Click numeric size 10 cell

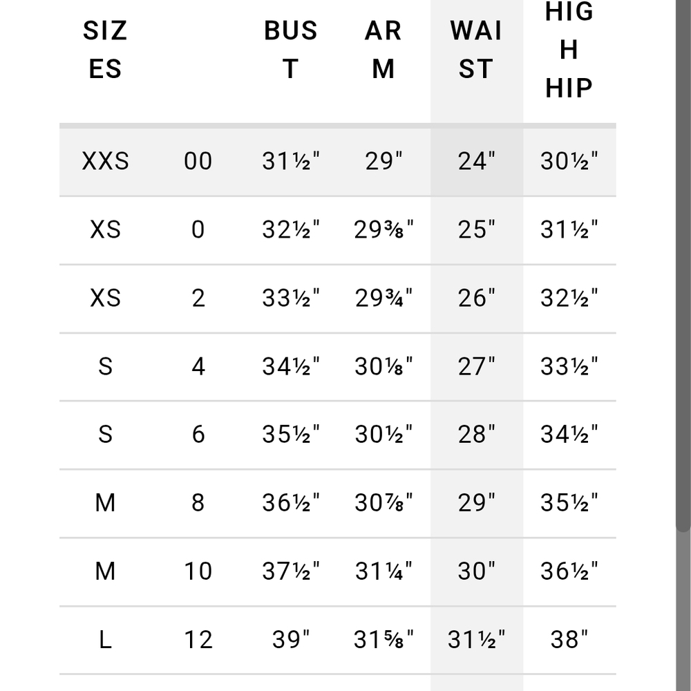198,571
